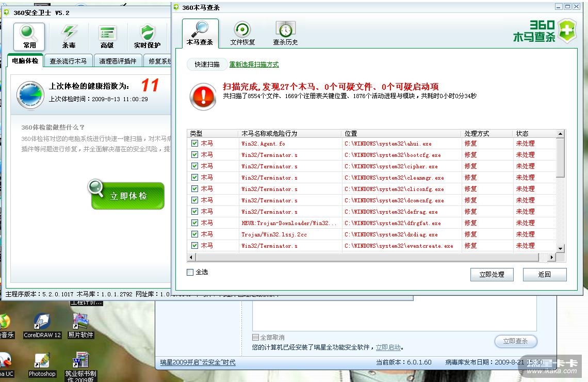Uncheck the defrag.exe row checkbox
The image size is (588, 382).
(x=194, y=211)
